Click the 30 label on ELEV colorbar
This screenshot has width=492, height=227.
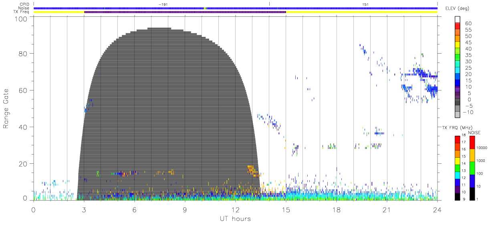click(469, 61)
